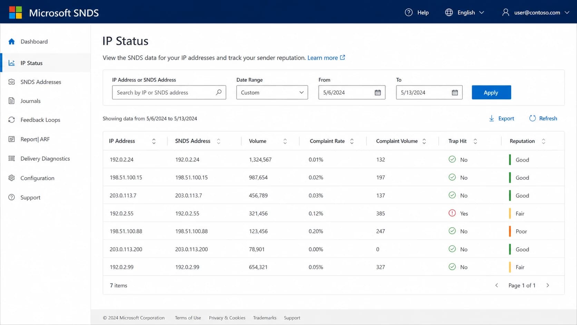Image resolution: width=577 pixels, height=325 pixels.
Task: Click the green check icon in 198.51.100.88 row
Action: click(452, 231)
